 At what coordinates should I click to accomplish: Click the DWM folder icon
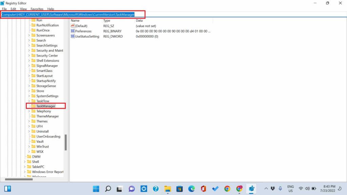click(29, 156)
